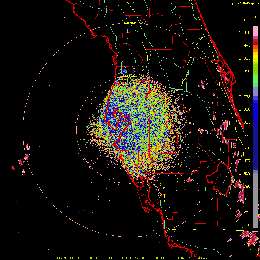
Task: Click the 0.947 scale value
Action: [x=245, y=45]
